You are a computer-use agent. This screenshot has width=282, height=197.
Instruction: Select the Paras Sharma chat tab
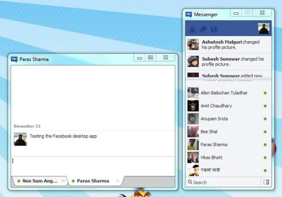[x=92, y=181]
